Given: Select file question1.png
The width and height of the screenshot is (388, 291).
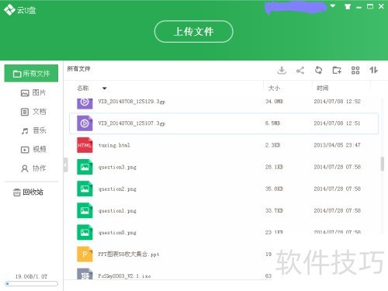Looking at the screenshot, I should point(223,211).
